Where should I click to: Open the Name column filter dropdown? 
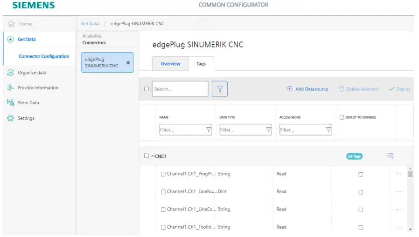tap(209, 130)
